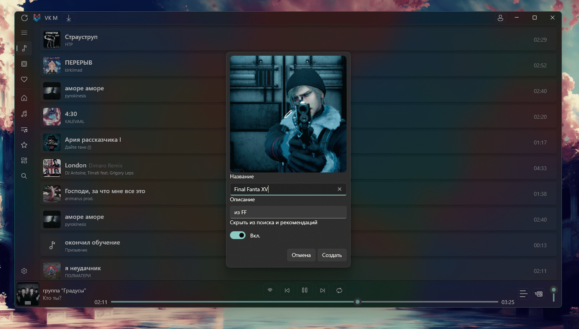Play the аморе аморе track below Господи
Image resolution: width=579 pixels, height=329 pixels.
pos(298,220)
